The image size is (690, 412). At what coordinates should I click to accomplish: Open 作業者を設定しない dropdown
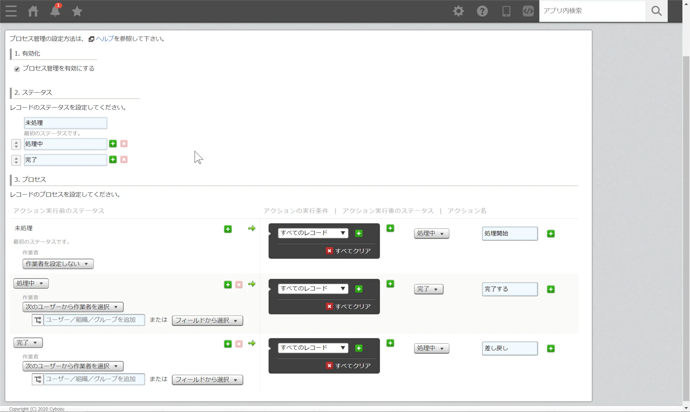point(58,264)
